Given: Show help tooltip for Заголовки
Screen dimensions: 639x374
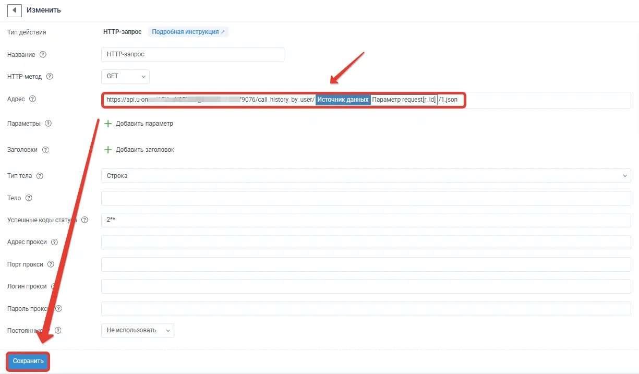Looking at the screenshot, I should tap(45, 150).
